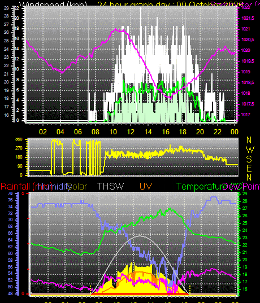Click the green 23 temperature axis value
The height and width of the screenshot is (303, 260).
tap(245, 238)
